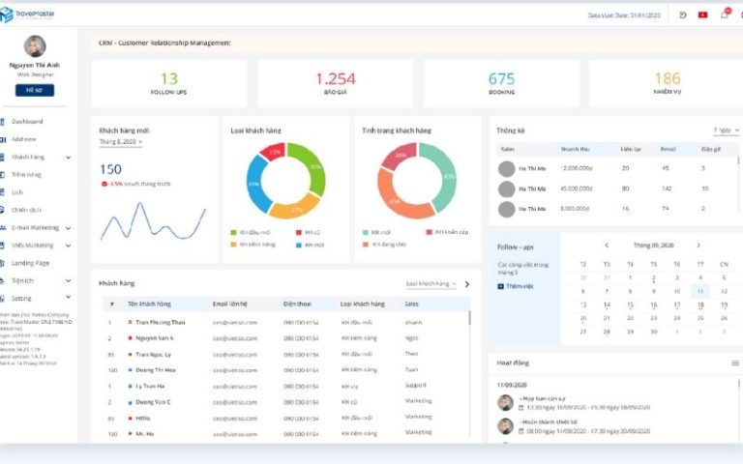Click the TravelMaster logo
The width and height of the screenshot is (743, 464).
tap(27, 14)
